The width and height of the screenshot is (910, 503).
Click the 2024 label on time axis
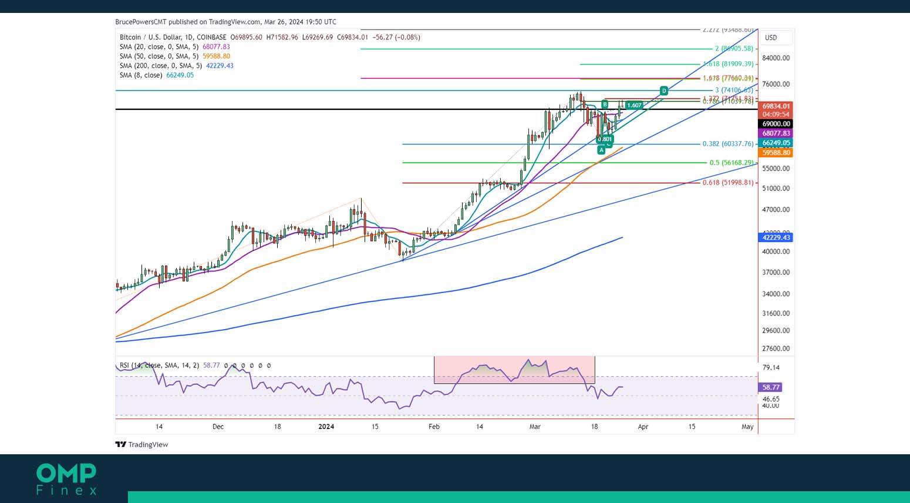[326, 427]
